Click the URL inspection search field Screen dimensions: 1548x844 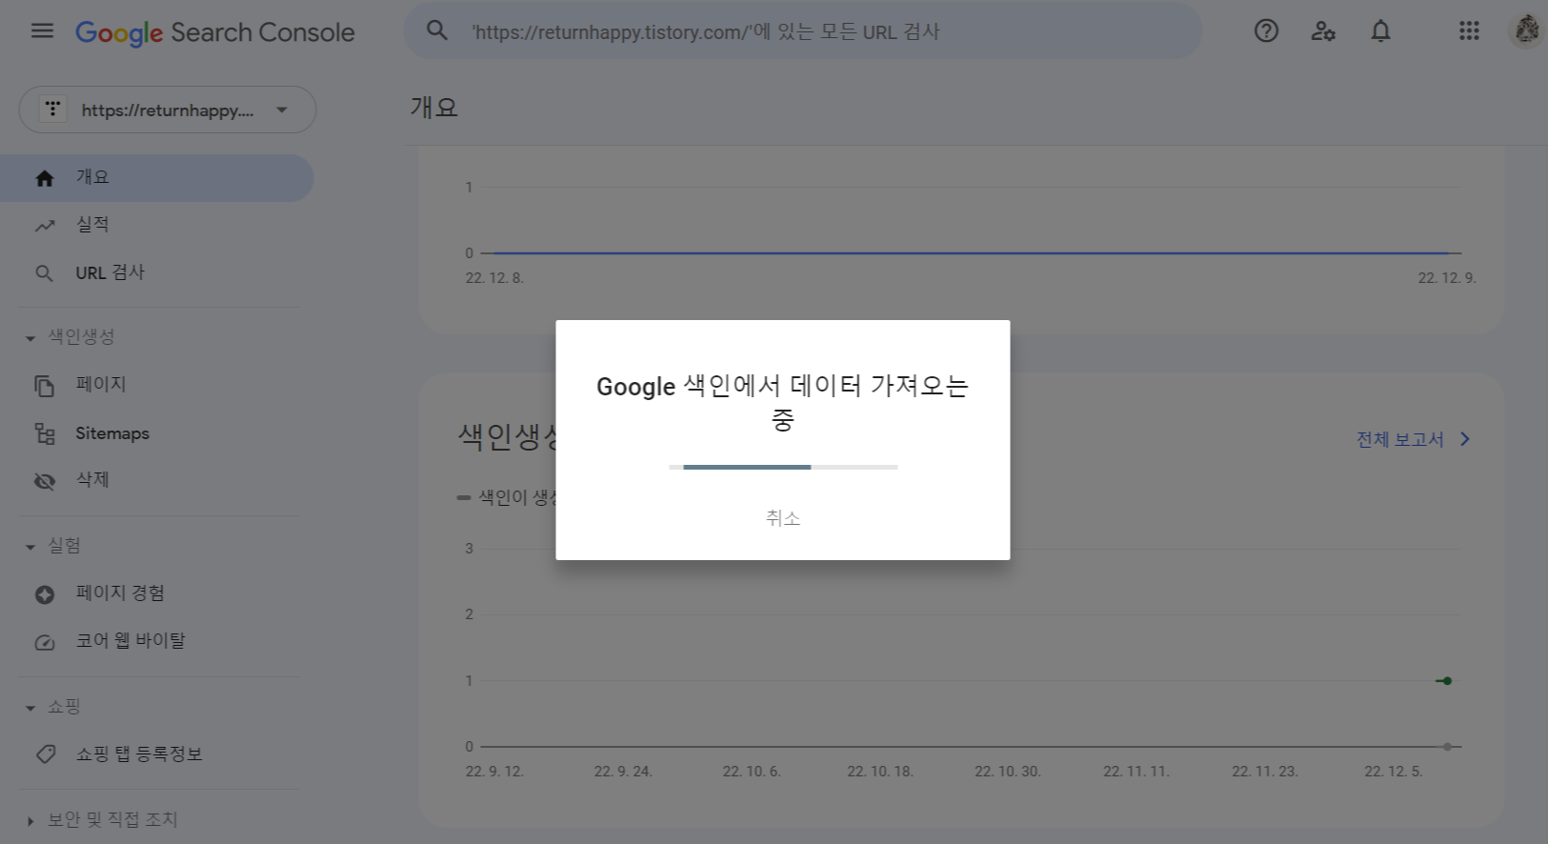(x=803, y=31)
